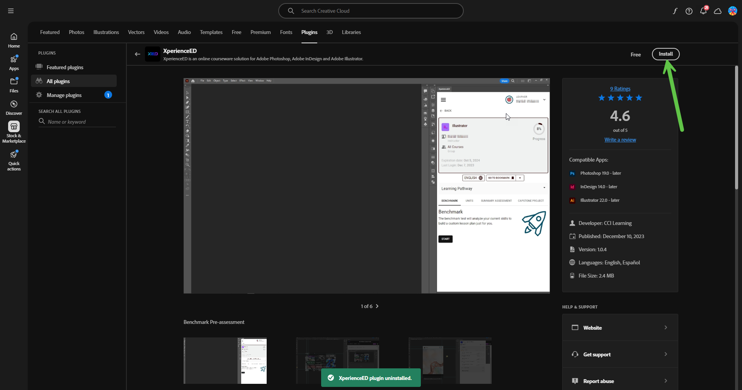Select All plugins in sidebar

pos(74,81)
